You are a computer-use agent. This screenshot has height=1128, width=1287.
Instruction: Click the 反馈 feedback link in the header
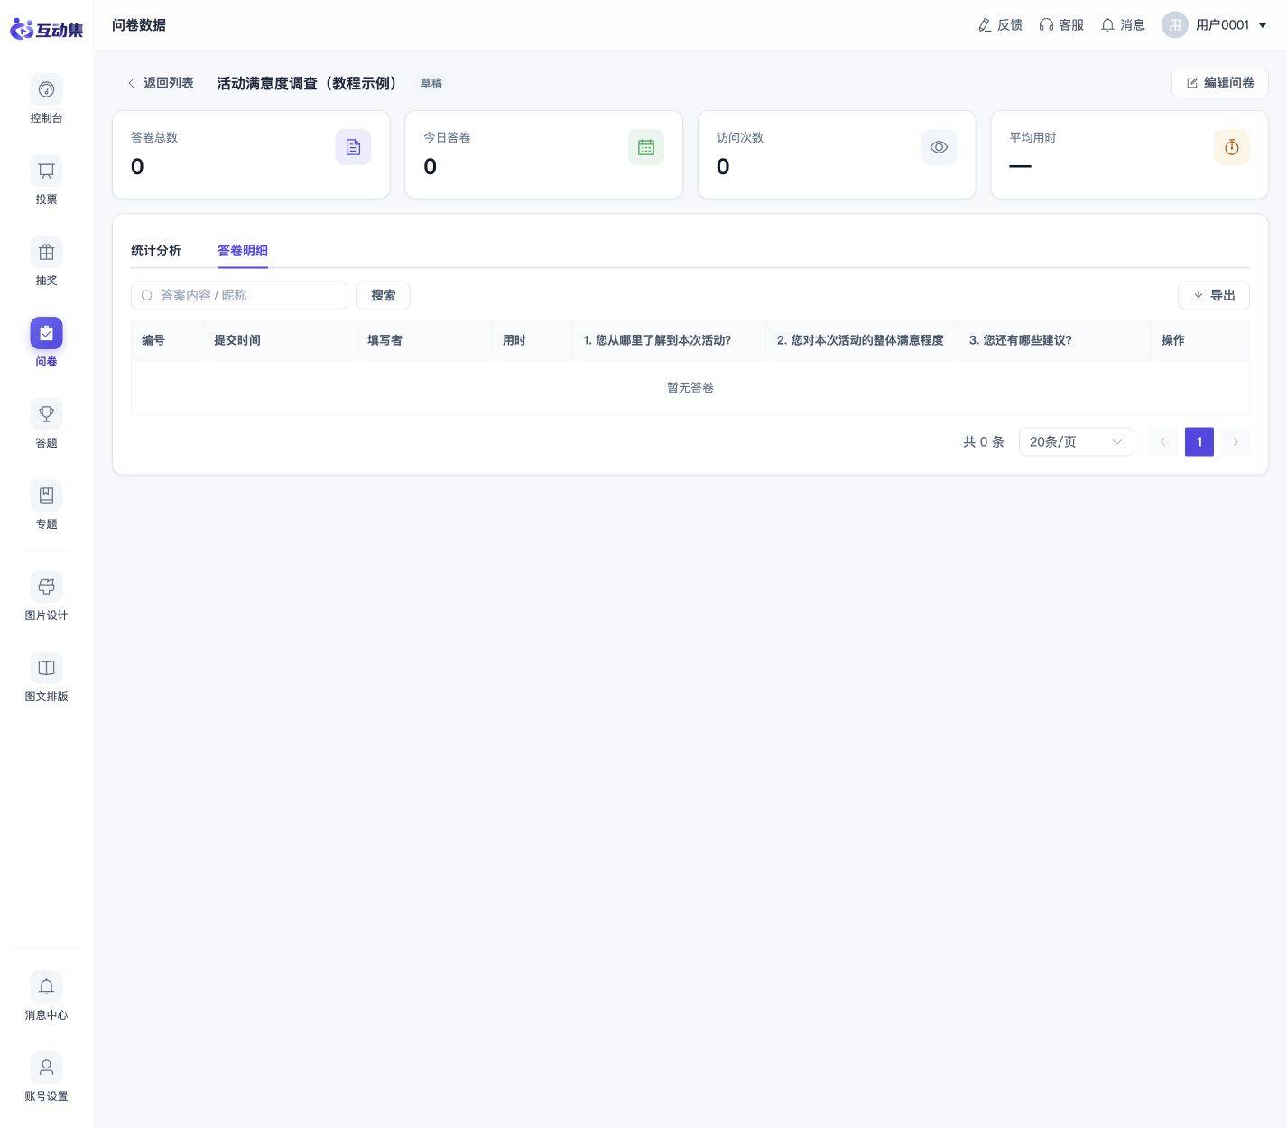(1000, 25)
